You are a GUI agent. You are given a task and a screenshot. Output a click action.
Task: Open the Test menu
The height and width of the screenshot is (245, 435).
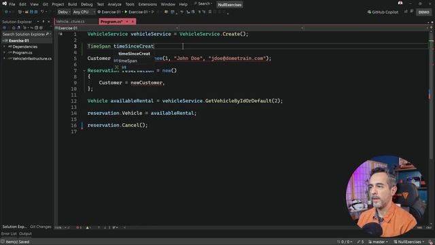tap(100, 5)
